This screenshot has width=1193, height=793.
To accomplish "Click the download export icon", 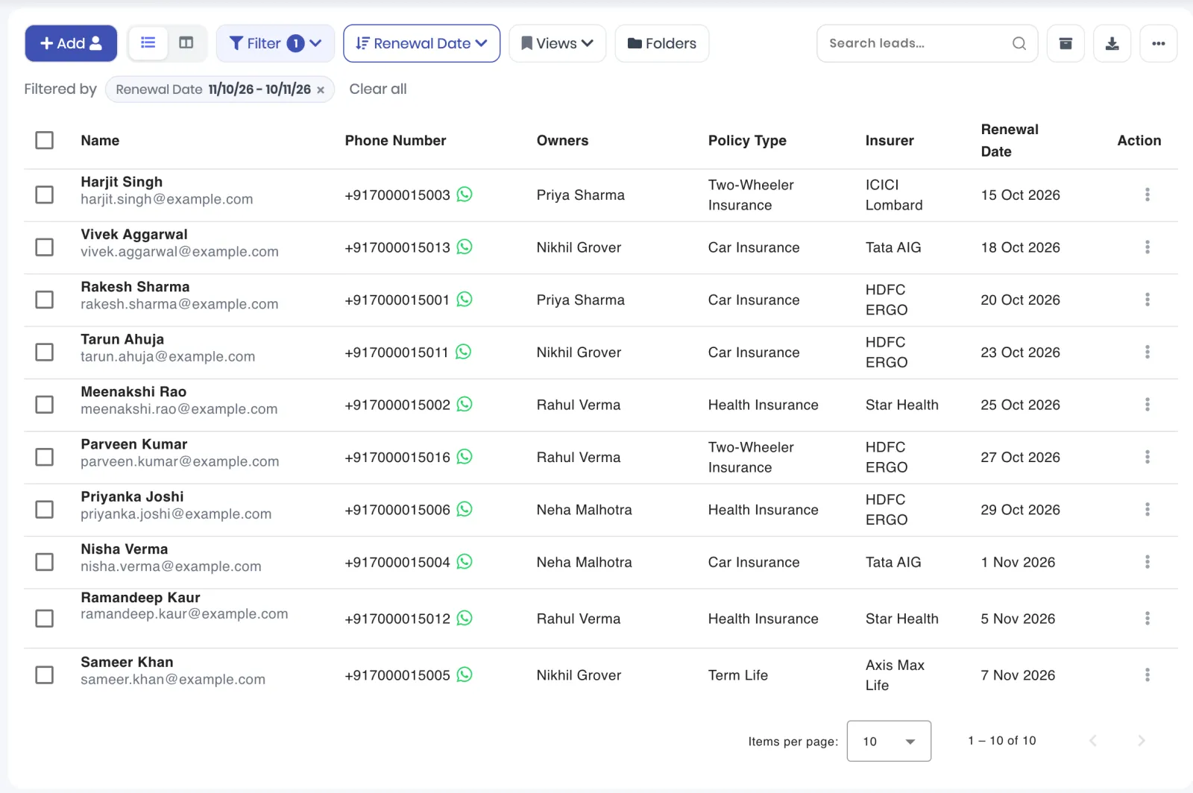I will tap(1112, 43).
